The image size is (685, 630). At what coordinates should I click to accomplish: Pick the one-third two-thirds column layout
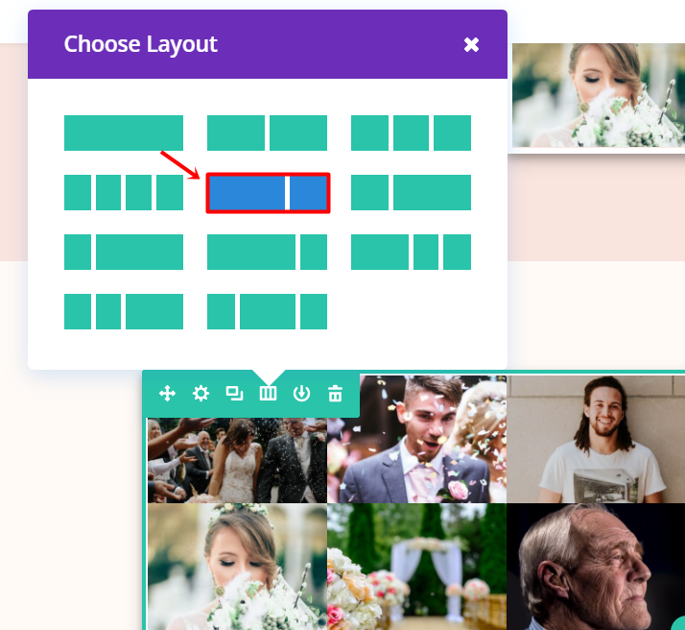coord(411,192)
